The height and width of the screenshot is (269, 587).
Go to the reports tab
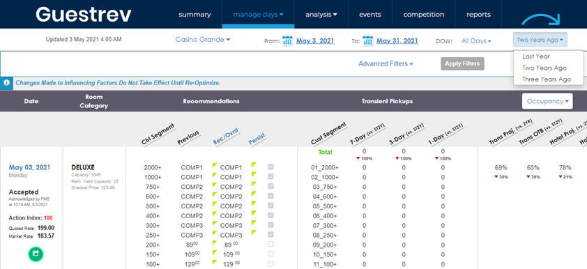(x=478, y=15)
